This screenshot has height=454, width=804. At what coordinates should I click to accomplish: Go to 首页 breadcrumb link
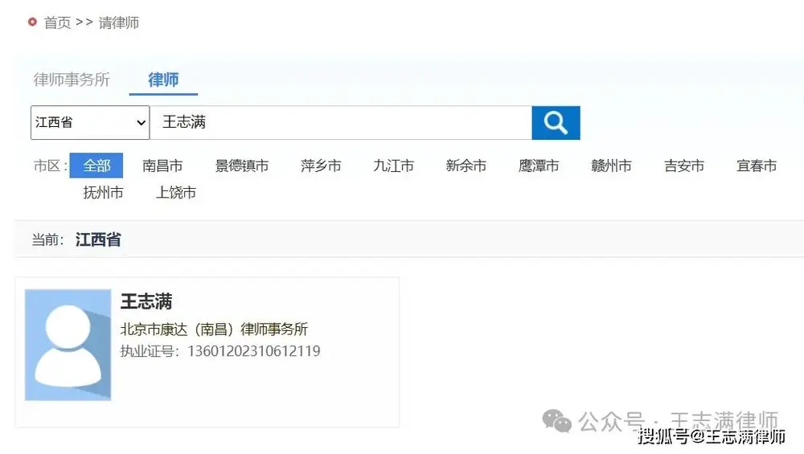(57, 22)
